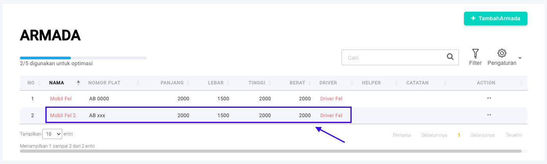This screenshot has height=164, width=547.
Task: Sort by Nama column arrow
Action: pyautogui.click(x=78, y=83)
